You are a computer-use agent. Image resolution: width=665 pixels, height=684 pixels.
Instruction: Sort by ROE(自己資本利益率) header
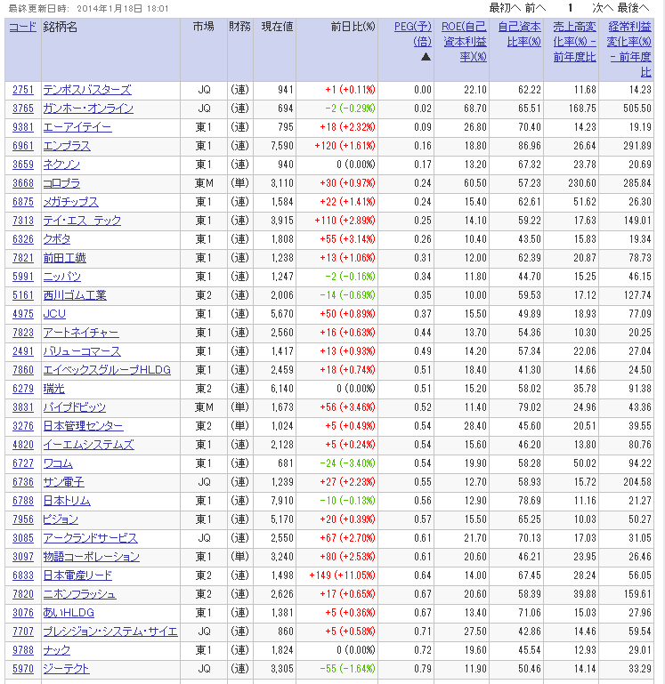(x=464, y=42)
